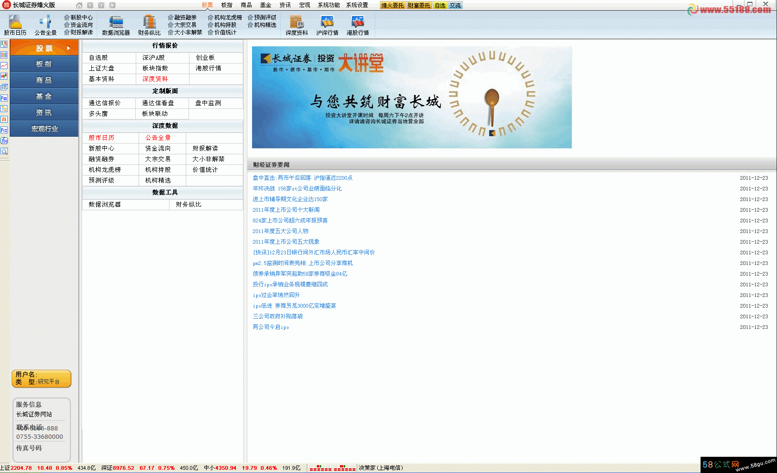
Task: Open the 长城证券网站 service link
Action: click(34, 415)
